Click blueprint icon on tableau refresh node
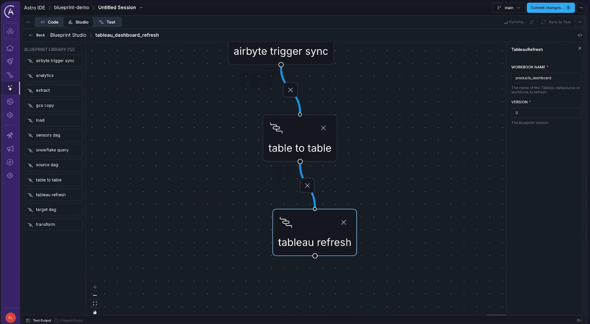The image size is (590, 324). 286,222
